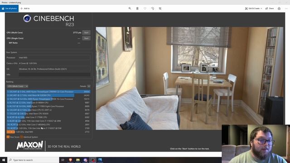Open the Photos app taskbar icon
The width and height of the screenshot is (290, 163).
pyautogui.click(x=100, y=160)
